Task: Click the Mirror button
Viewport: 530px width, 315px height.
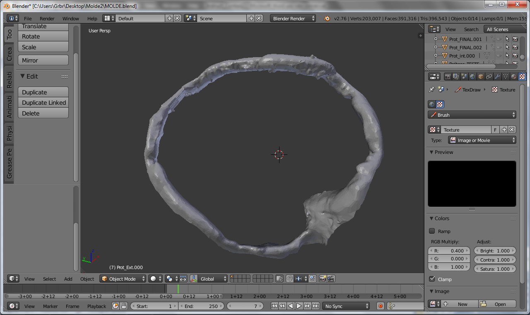Action: (43, 60)
